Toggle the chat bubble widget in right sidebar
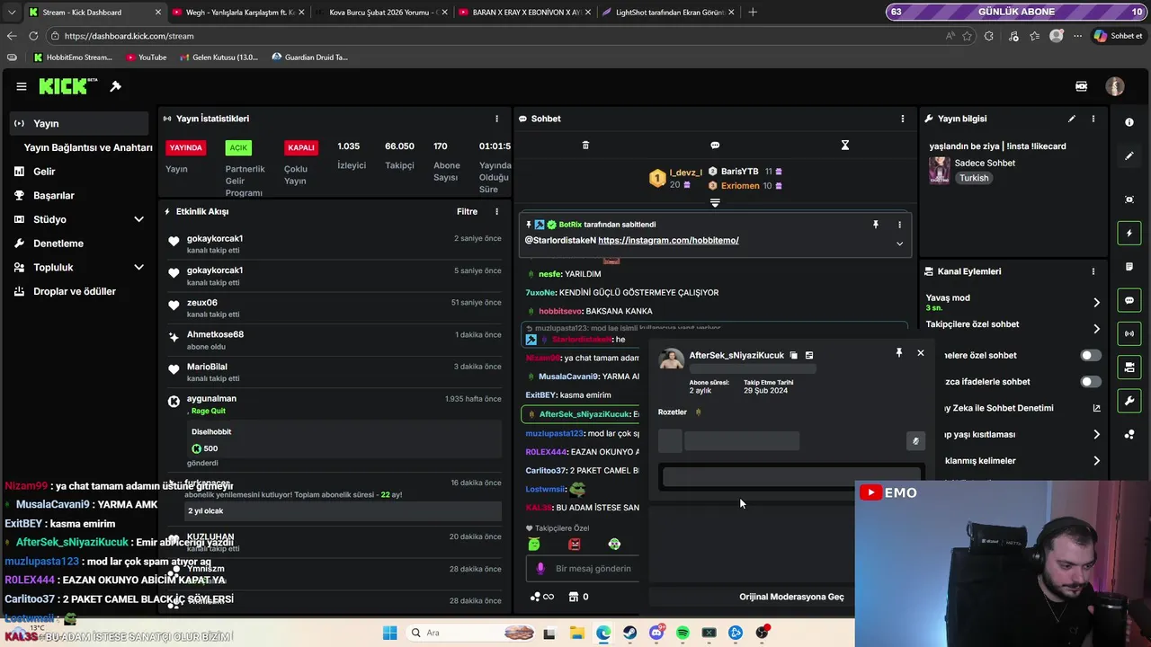 tap(1129, 300)
